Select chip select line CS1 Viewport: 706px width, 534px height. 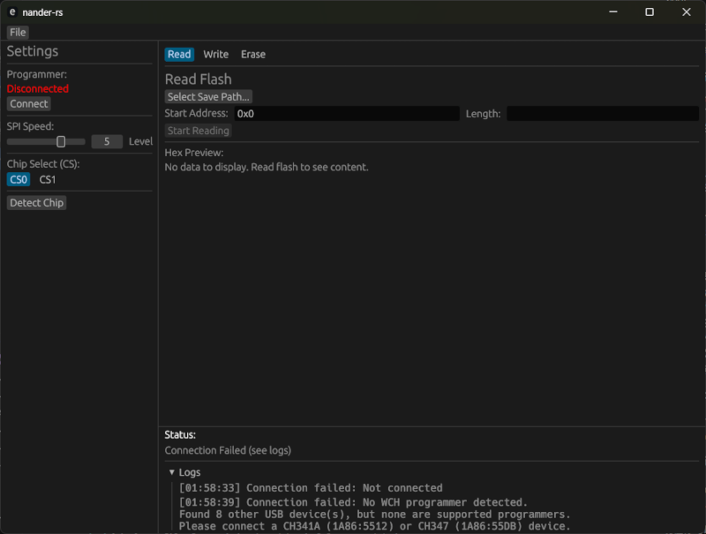(46, 178)
